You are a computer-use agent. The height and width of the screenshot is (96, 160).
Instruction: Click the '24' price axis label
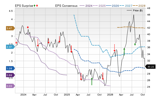(x=149, y=87)
